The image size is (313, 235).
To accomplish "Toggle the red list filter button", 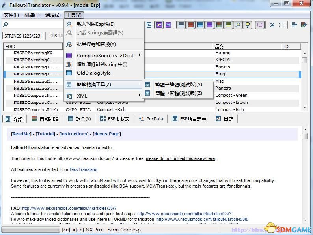I will (x=191, y=25).
